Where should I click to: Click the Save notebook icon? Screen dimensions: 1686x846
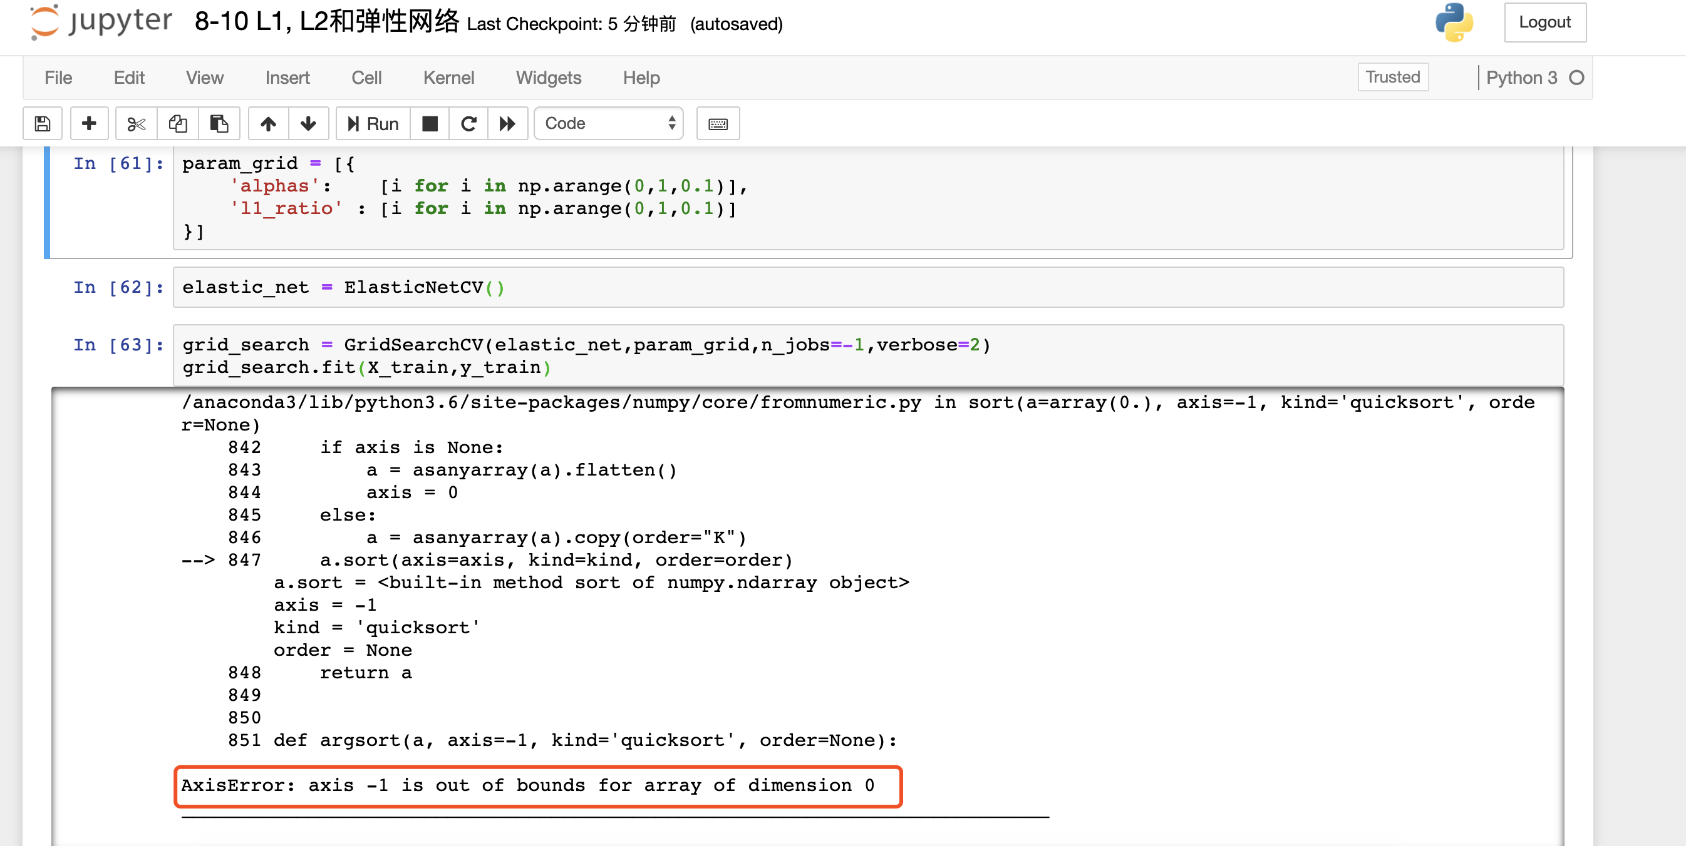tap(41, 122)
